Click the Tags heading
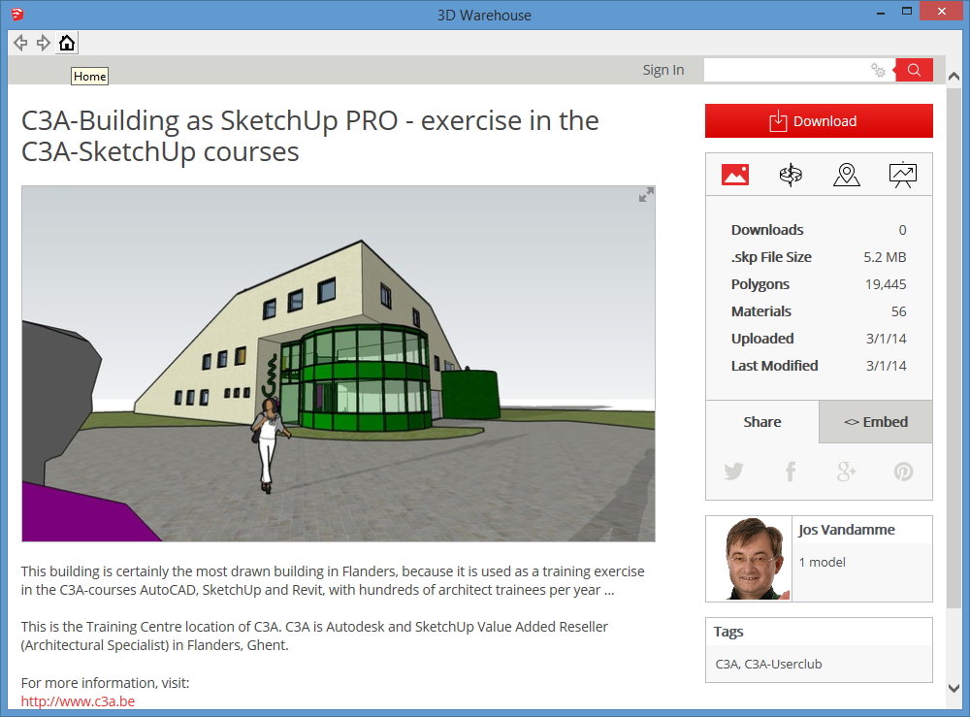The width and height of the screenshot is (970, 717). pyautogui.click(x=728, y=632)
